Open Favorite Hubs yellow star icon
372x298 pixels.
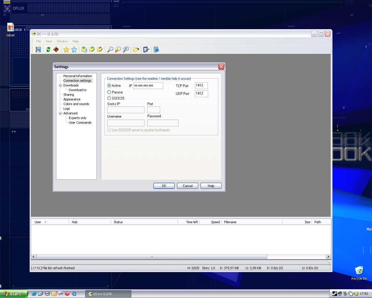click(x=66, y=49)
